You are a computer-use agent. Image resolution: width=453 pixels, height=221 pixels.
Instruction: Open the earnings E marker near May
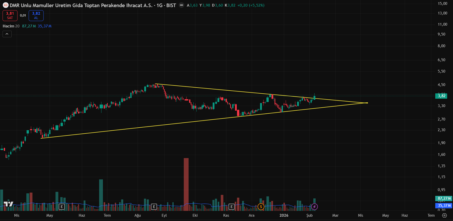tap(62, 207)
